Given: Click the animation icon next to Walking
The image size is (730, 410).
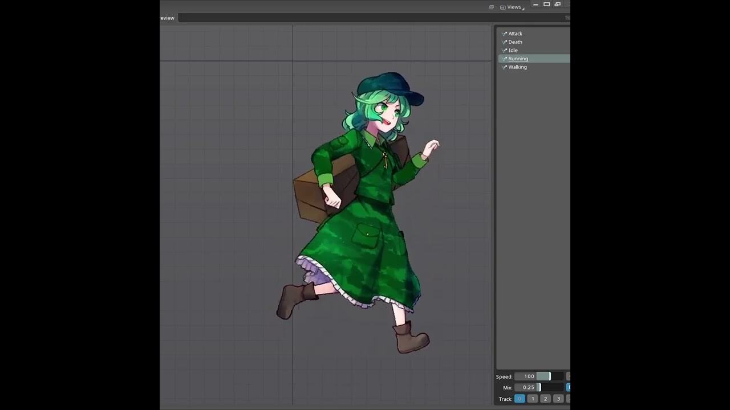Looking at the screenshot, I should [x=504, y=67].
